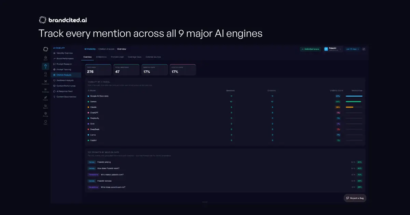Open the Reports icon in the left rail

[45, 106]
